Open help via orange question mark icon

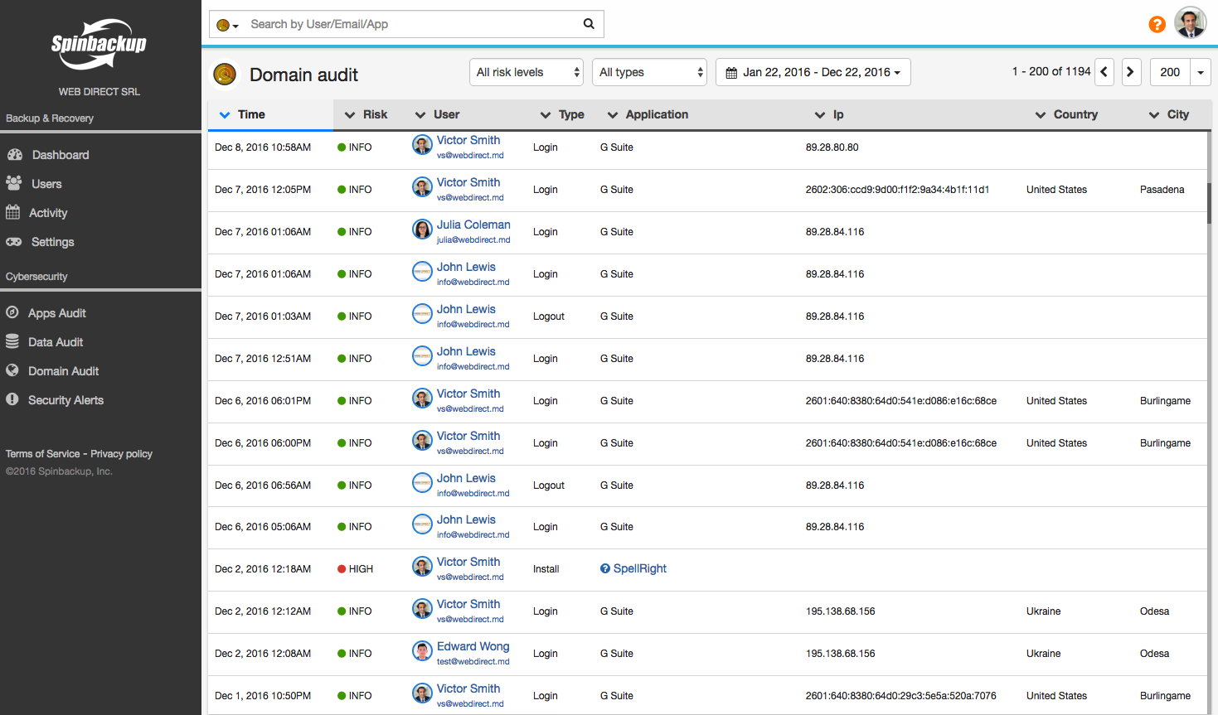pos(1157,25)
